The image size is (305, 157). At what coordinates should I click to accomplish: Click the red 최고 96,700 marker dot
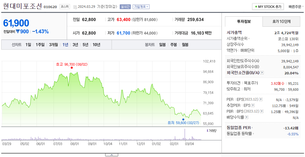coord(72,68)
